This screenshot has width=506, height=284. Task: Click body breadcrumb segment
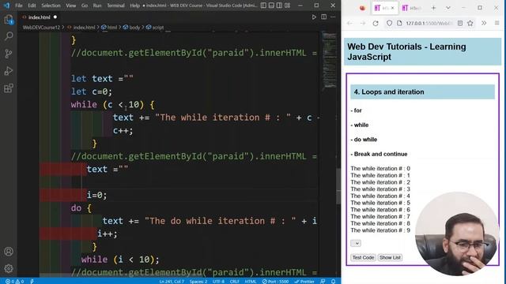pos(132,28)
